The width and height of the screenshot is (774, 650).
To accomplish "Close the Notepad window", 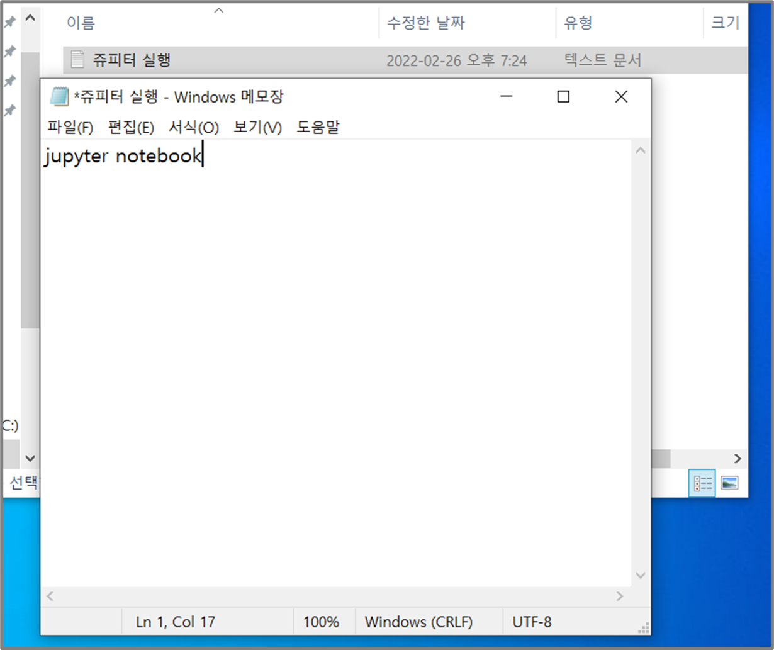I will pos(621,96).
